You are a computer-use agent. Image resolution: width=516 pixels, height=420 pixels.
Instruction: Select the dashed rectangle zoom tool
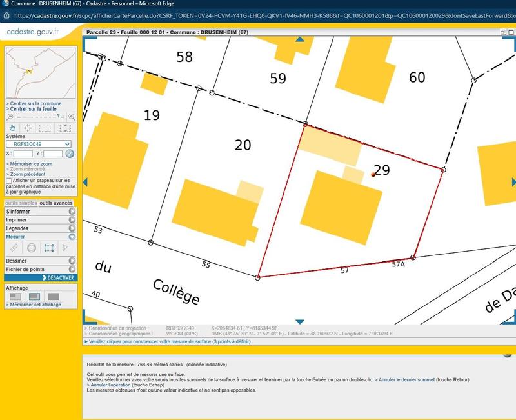click(45, 128)
